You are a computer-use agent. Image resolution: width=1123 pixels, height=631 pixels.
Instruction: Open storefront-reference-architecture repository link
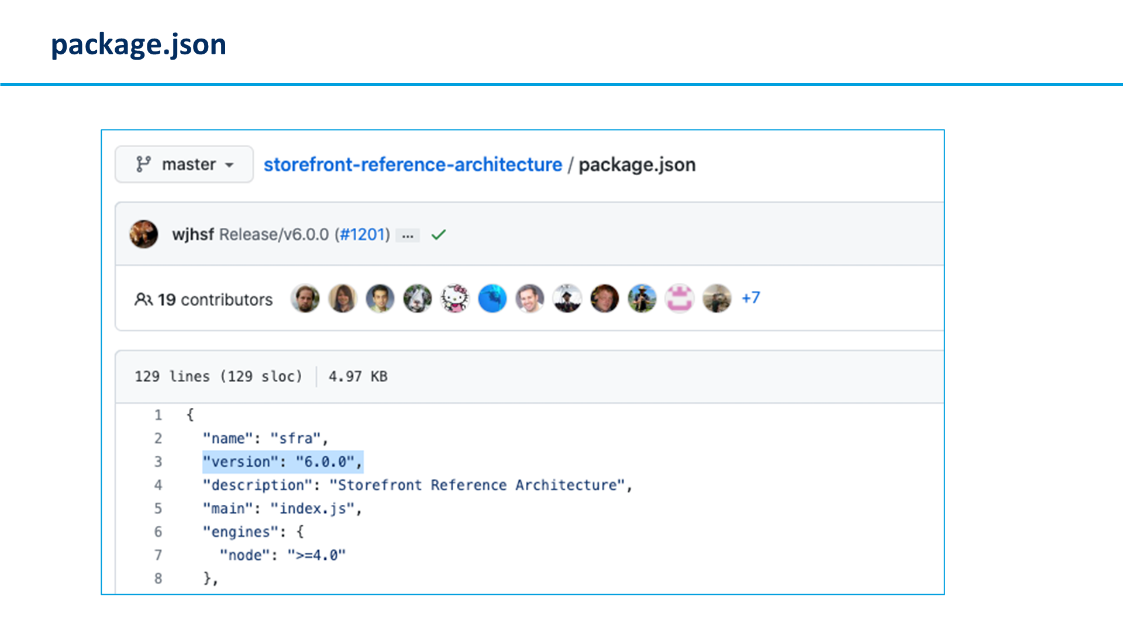coord(413,165)
